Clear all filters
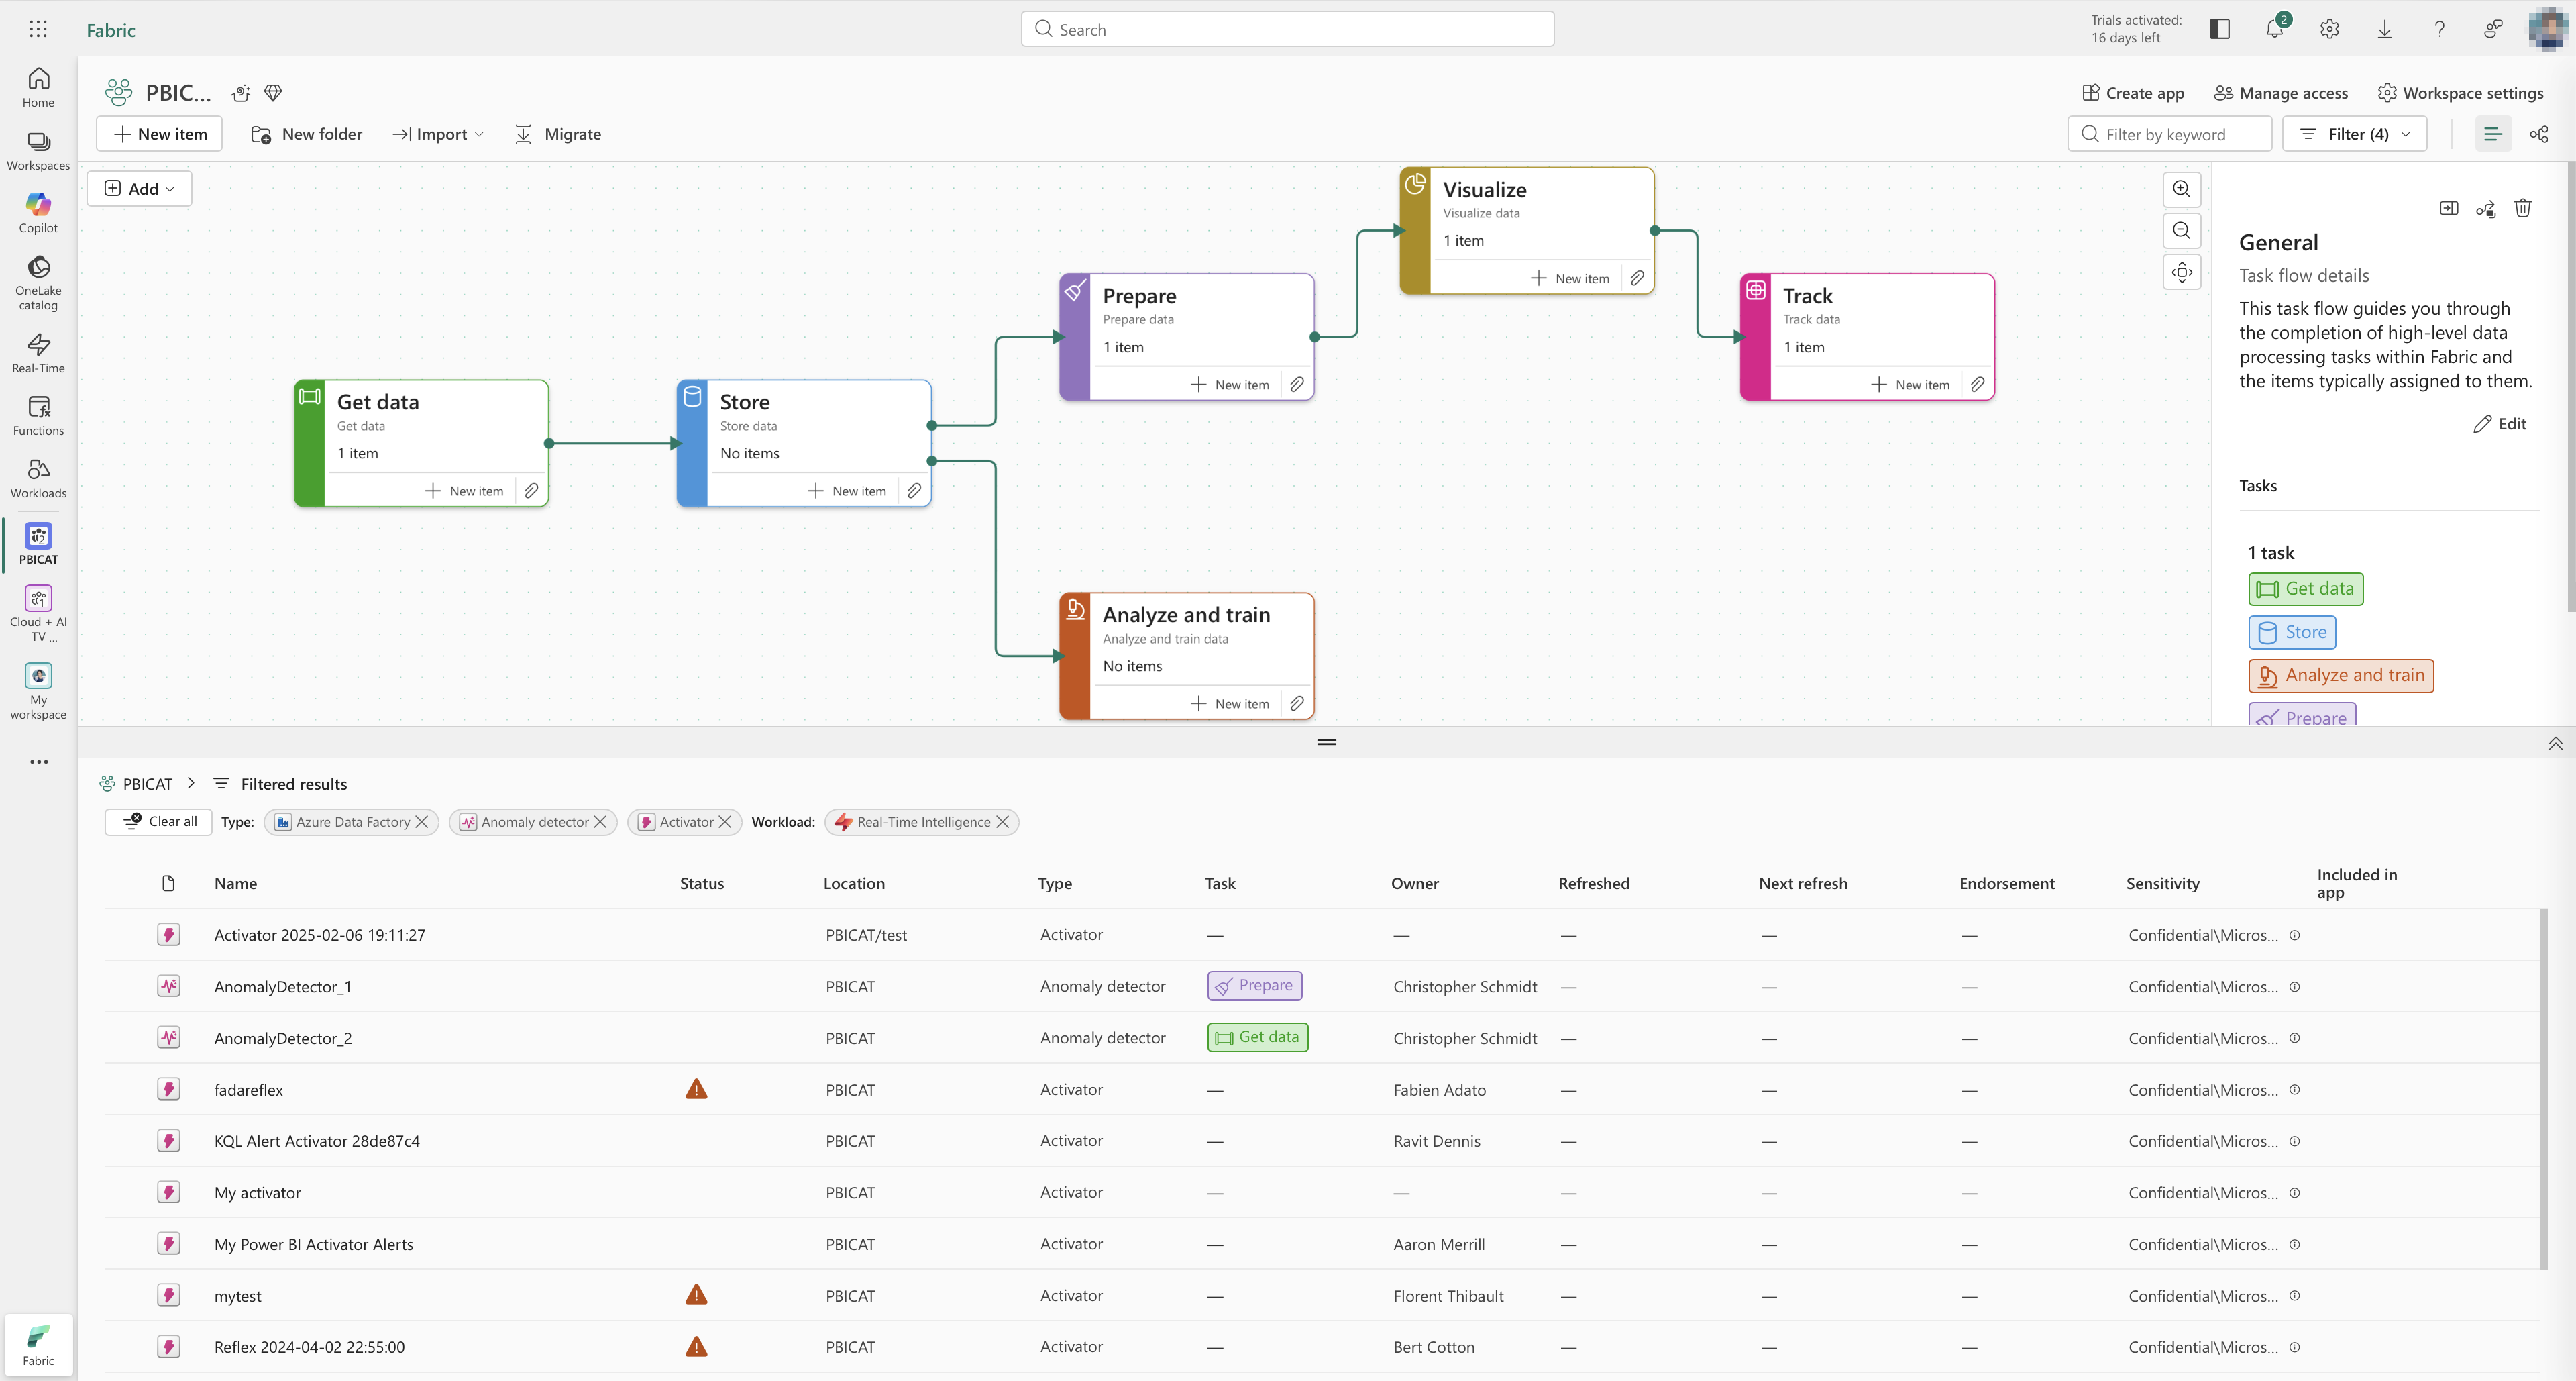 [159, 822]
